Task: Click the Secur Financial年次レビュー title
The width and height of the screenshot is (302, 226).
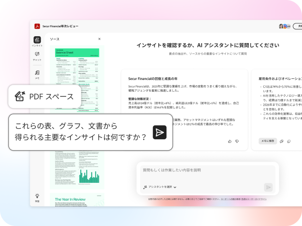Action: point(60,26)
